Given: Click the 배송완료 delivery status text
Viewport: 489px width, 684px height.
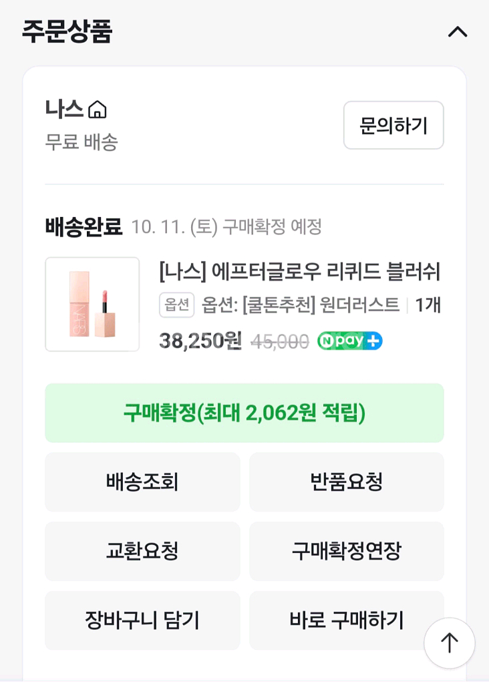Looking at the screenshot, I should click(x=84, y=227).
